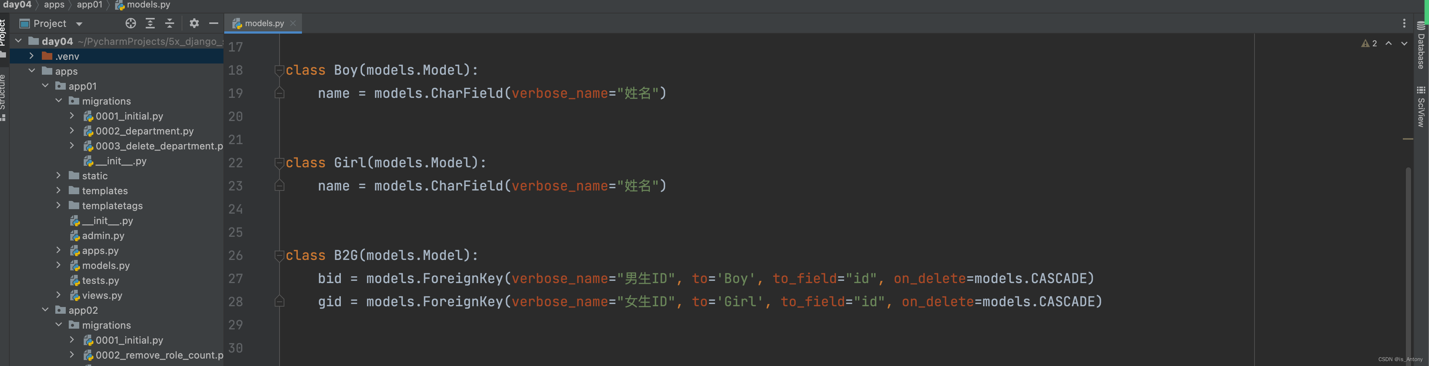Collapse the apps folder
The width and height of the screenshot is (1429, 366).
[x=32, y=71]
